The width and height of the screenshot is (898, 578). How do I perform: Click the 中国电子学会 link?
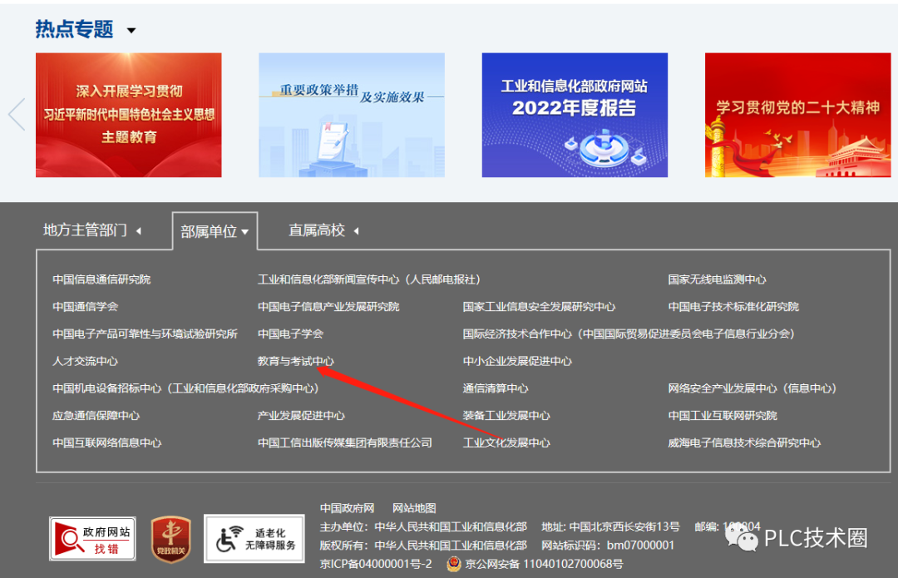(290, 334)
